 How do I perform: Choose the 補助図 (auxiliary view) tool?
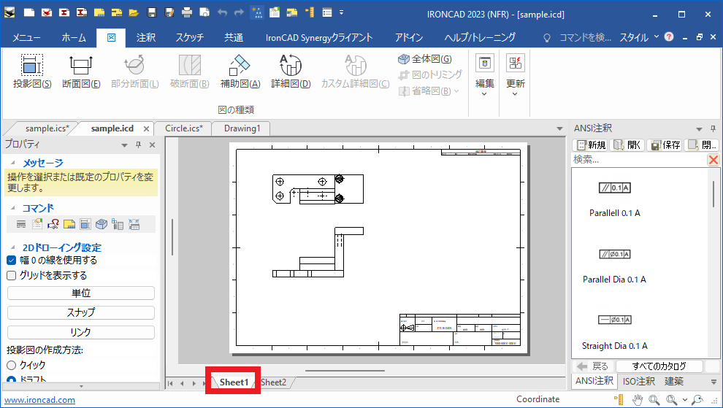point(240,72)
